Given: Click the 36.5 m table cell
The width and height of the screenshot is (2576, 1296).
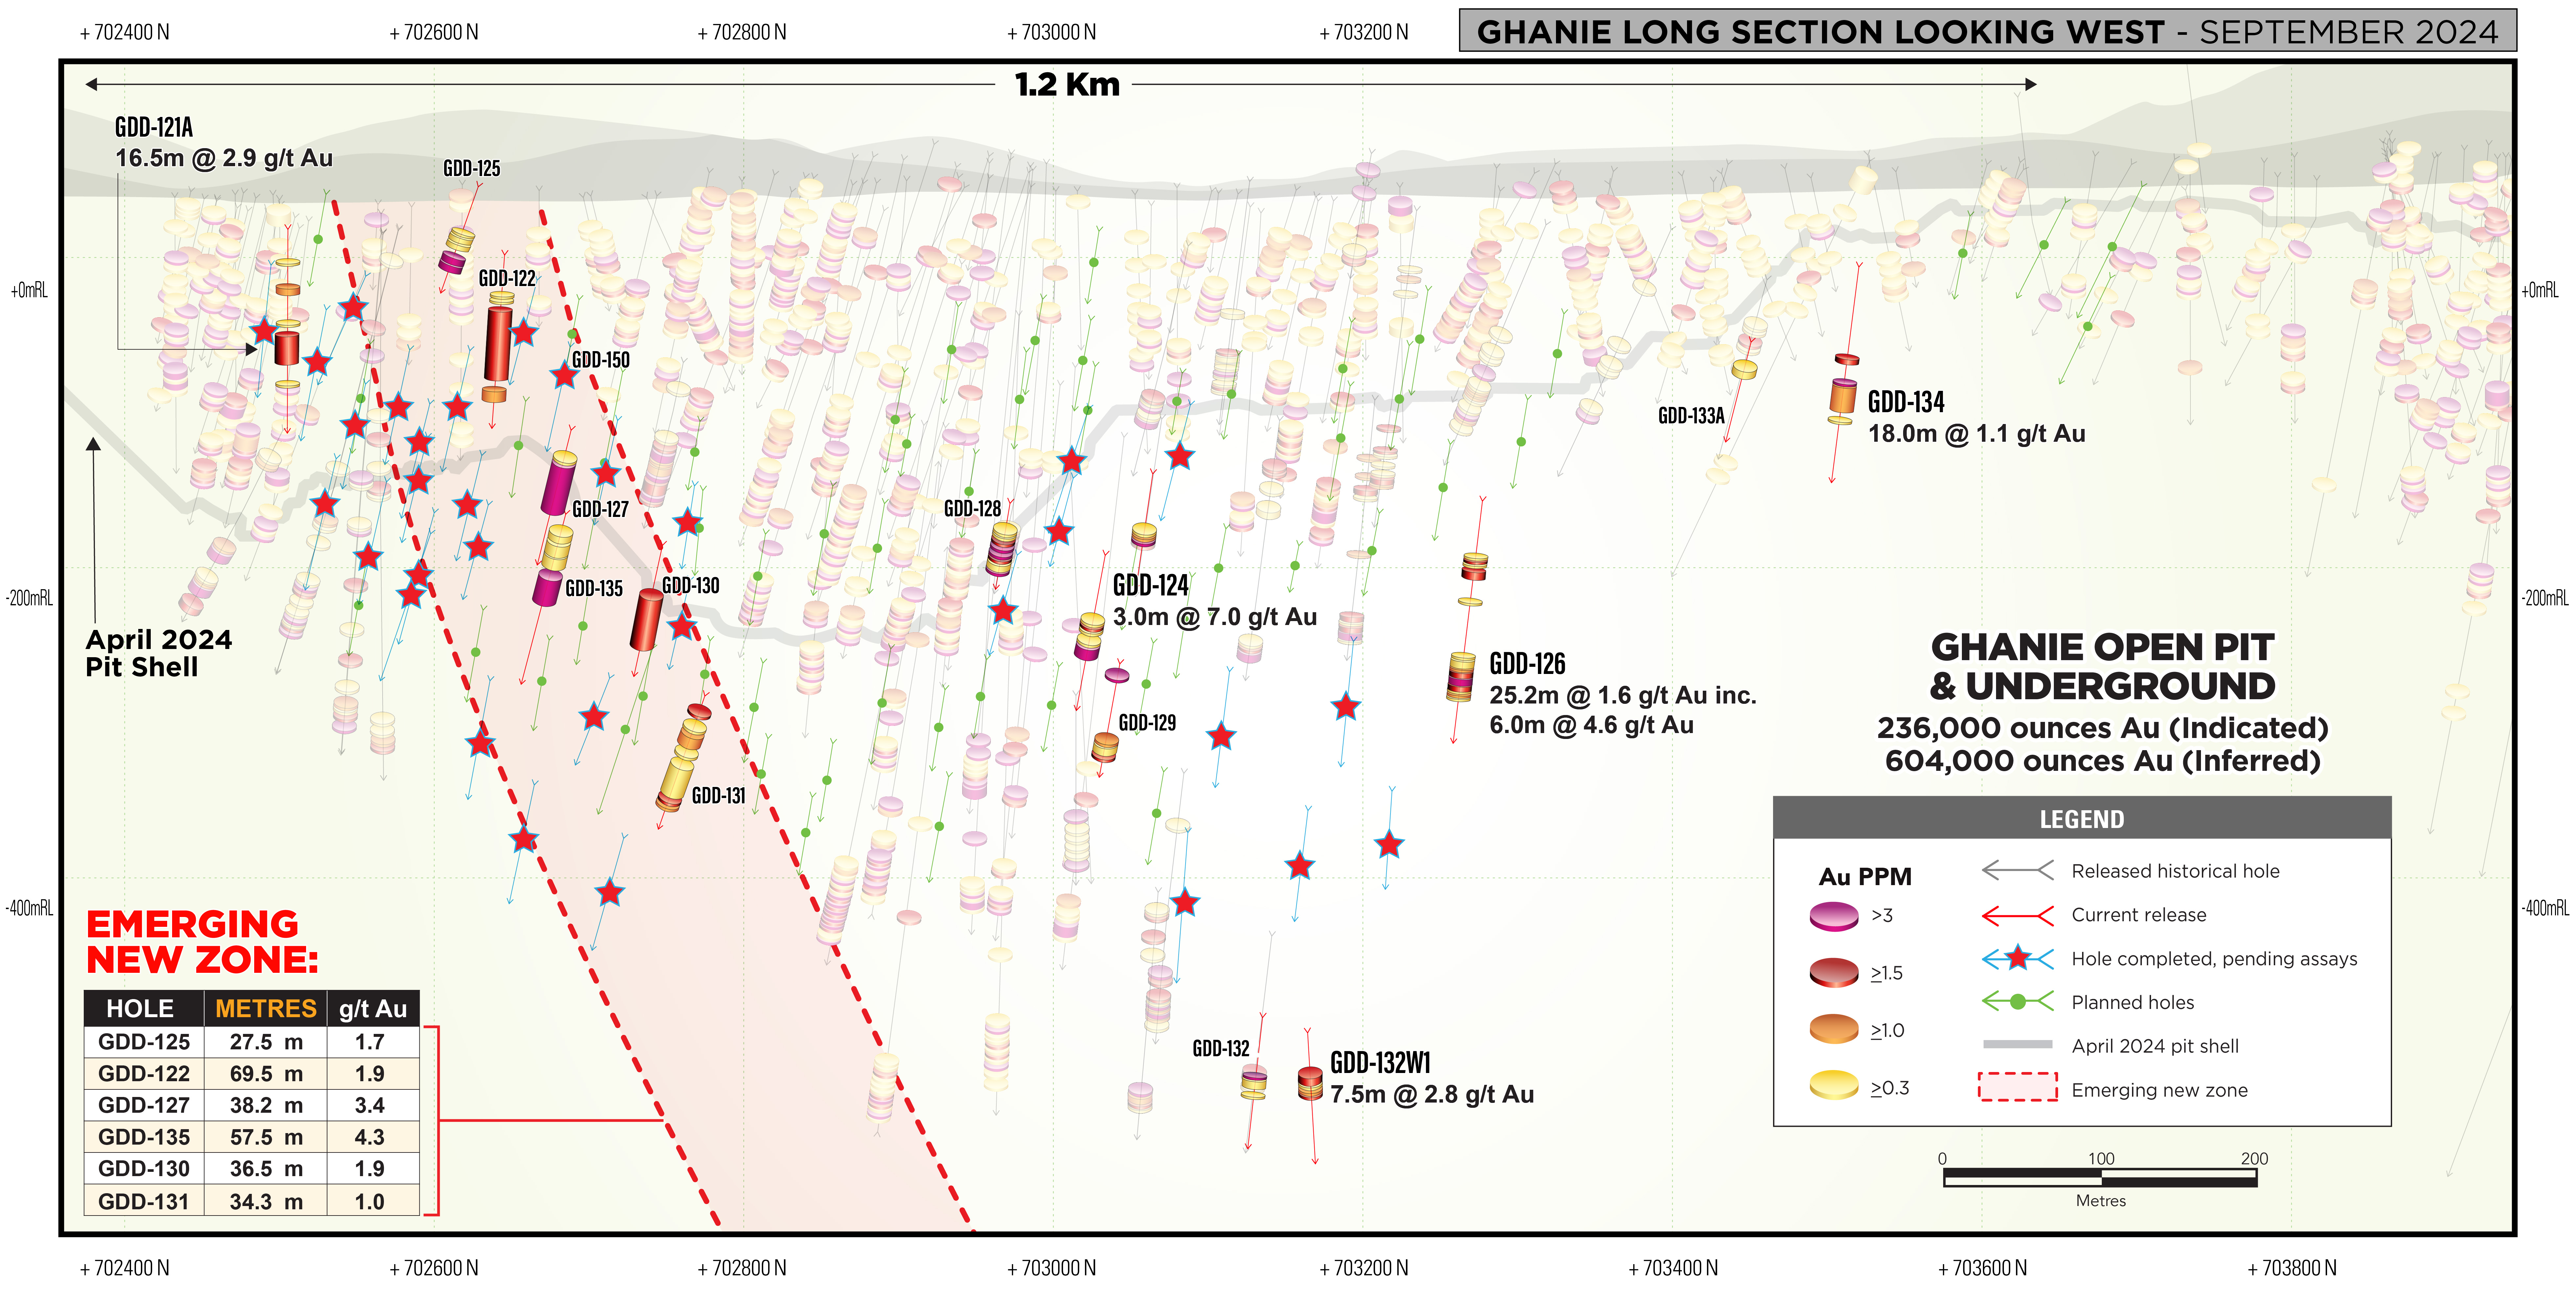Looking at the screenshot, I should coord(266,1169).
